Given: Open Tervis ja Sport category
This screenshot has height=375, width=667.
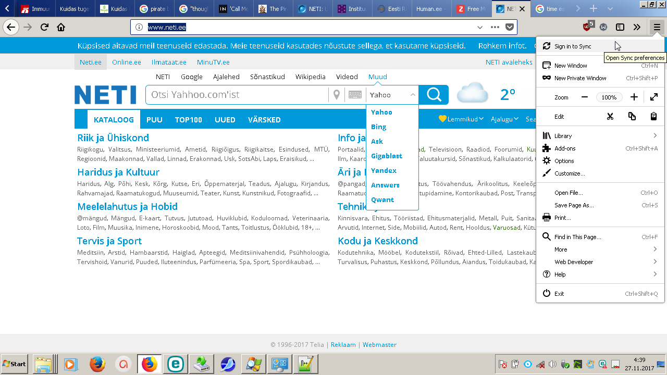Looking at the screenshot, I should [x=109, y=241].
